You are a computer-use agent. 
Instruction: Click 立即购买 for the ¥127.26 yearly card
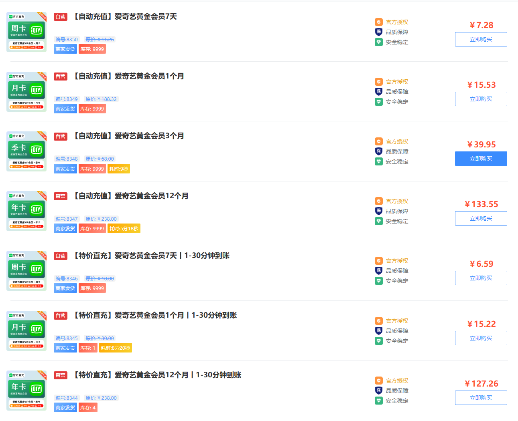click(481, 397)
